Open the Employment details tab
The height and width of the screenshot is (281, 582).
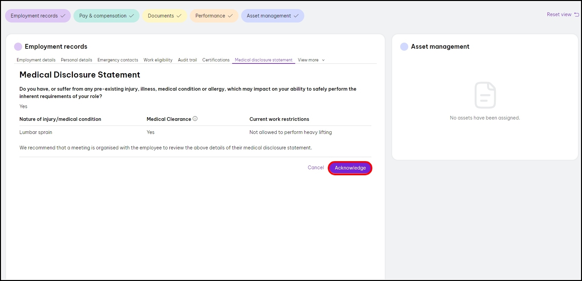tap(36, 60)
